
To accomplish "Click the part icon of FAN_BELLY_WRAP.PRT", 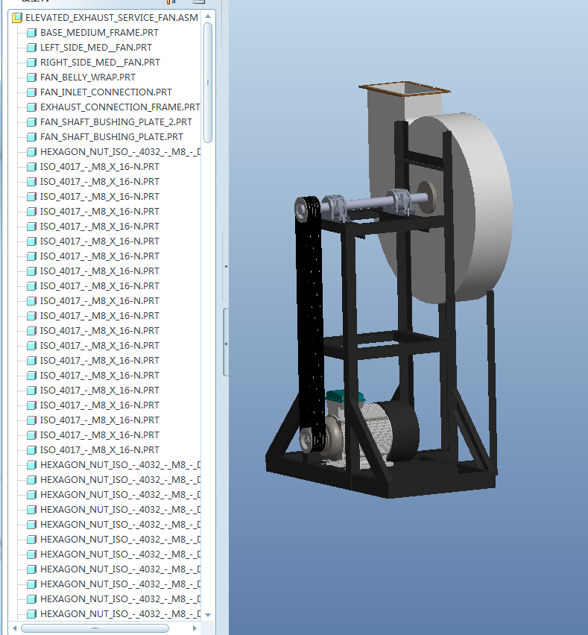I will click(x=31, y=78).
